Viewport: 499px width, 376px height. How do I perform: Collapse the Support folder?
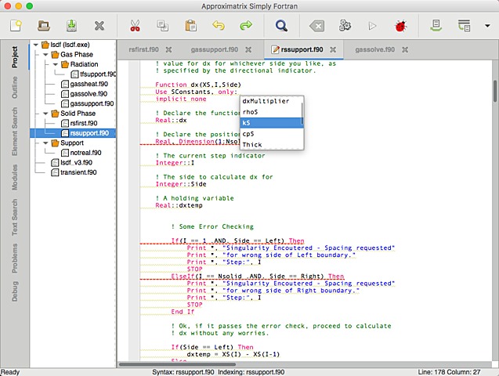pyautogui.click(x=45, y=143)
